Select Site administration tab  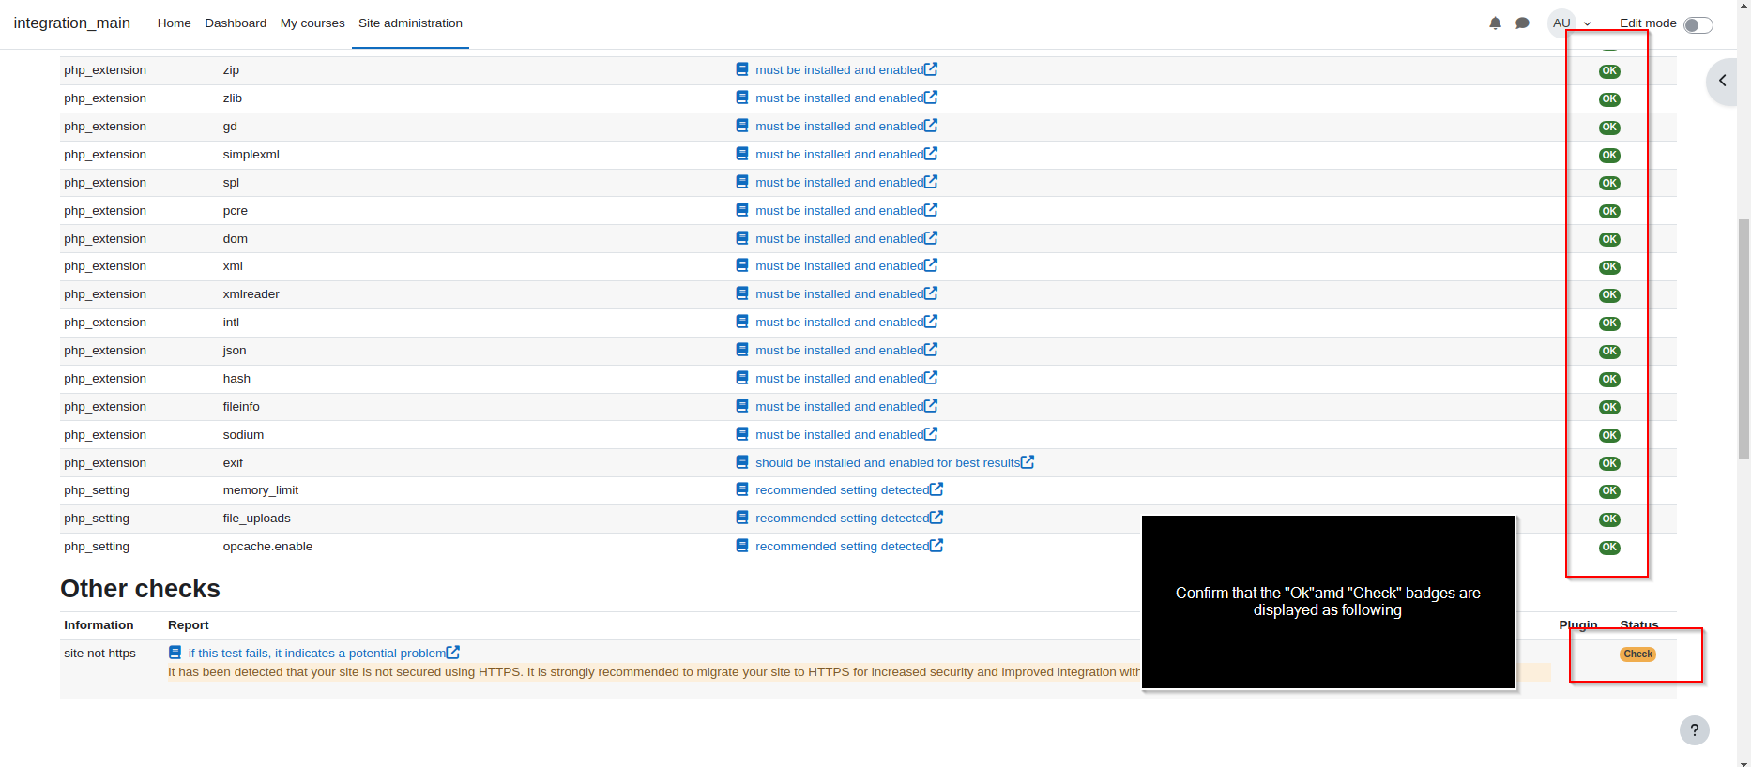410,23
